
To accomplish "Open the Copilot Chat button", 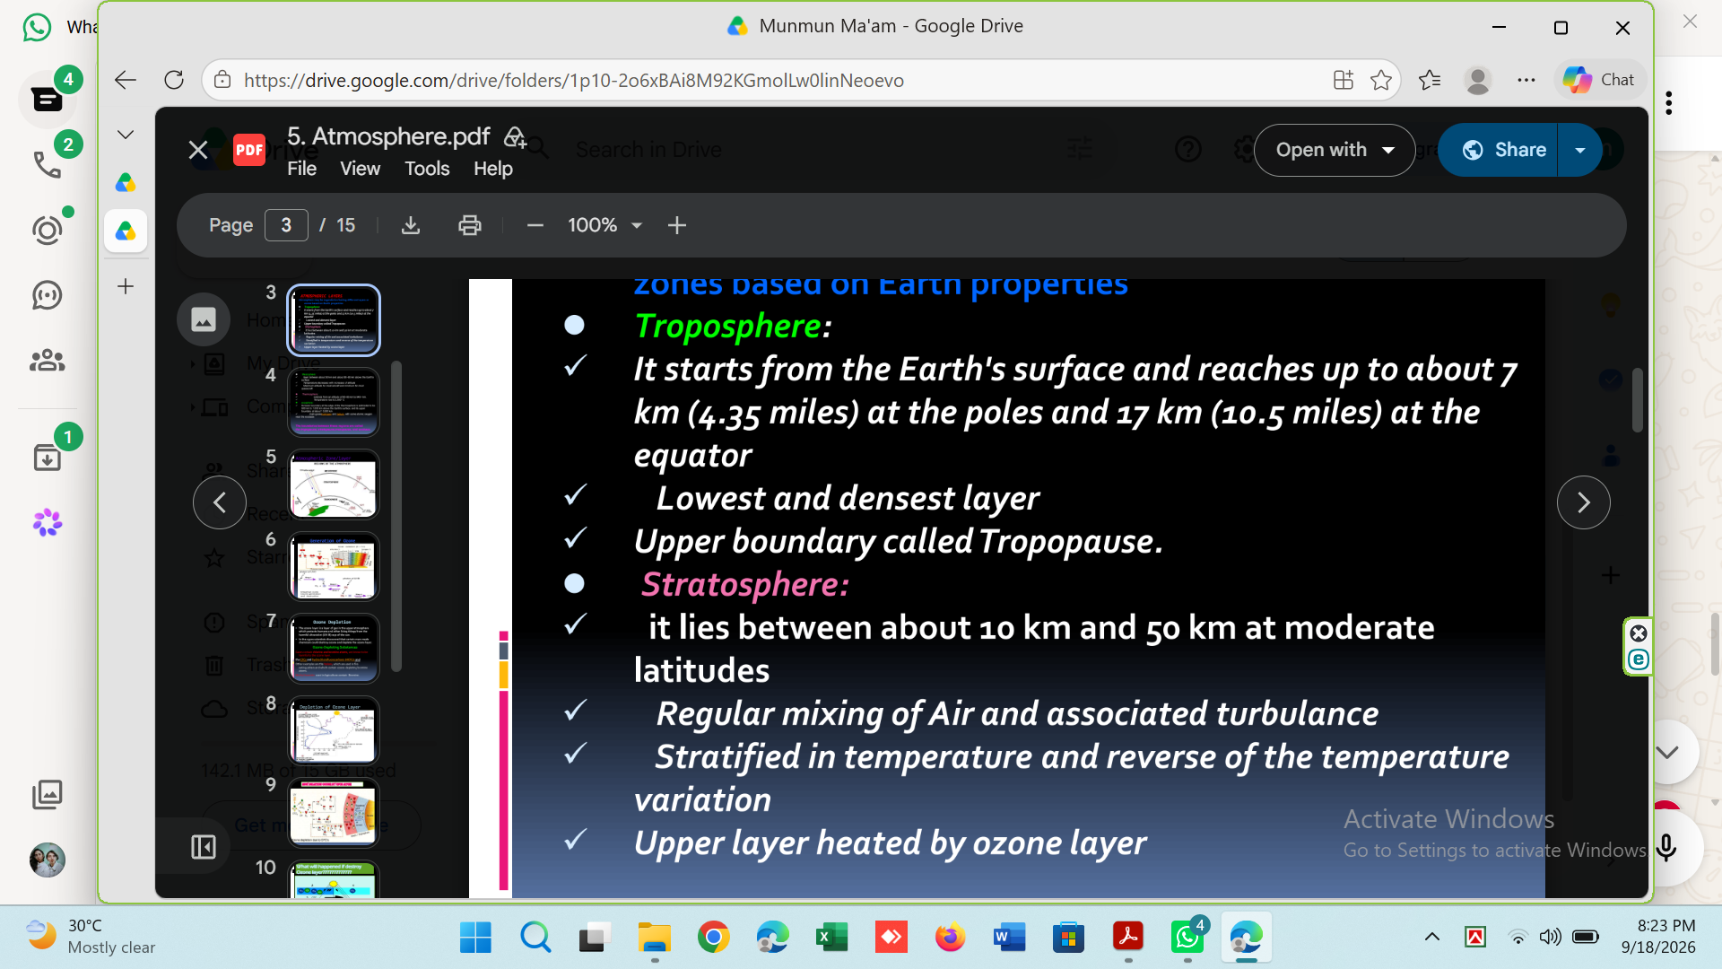I will tap(1601, 80).
